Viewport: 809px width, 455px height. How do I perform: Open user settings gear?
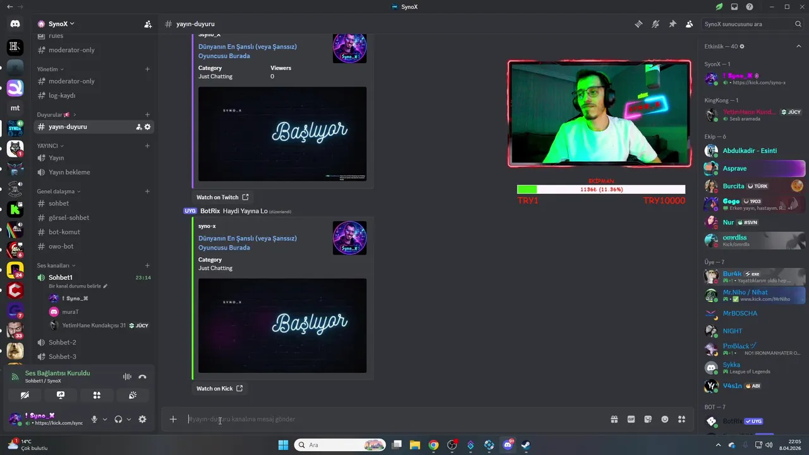pyautogui.click(x=142, y=419)
